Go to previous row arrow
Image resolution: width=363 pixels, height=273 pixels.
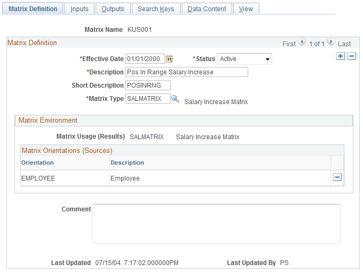click(302, 42)
